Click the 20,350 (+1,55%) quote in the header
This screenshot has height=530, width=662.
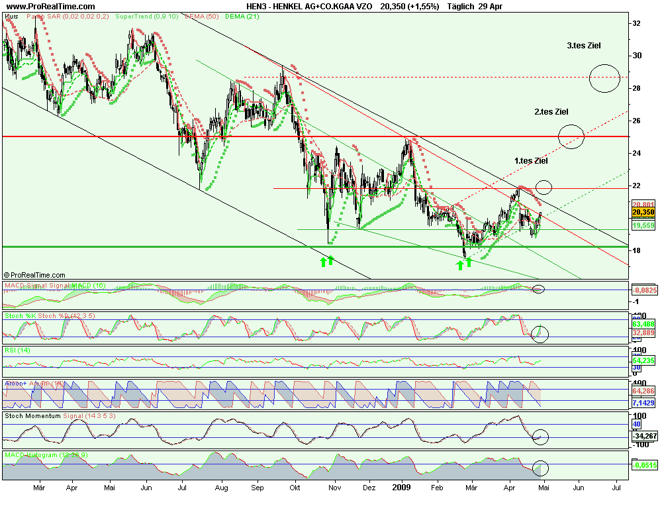410,7
